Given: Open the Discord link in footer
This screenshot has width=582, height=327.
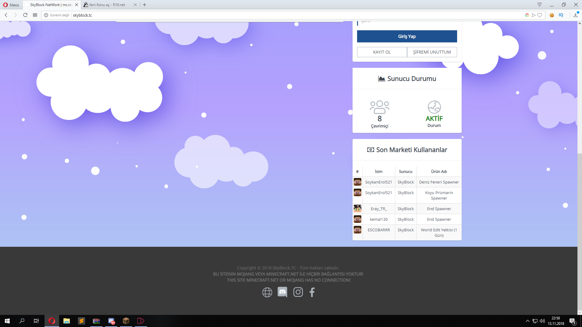Looking at the screenshot, I should pyautogui.click(x=283, y=292).
